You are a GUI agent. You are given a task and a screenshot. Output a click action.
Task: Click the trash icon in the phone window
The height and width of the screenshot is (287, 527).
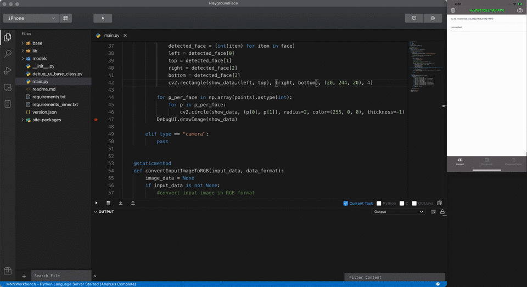click(x=453, y=10)
